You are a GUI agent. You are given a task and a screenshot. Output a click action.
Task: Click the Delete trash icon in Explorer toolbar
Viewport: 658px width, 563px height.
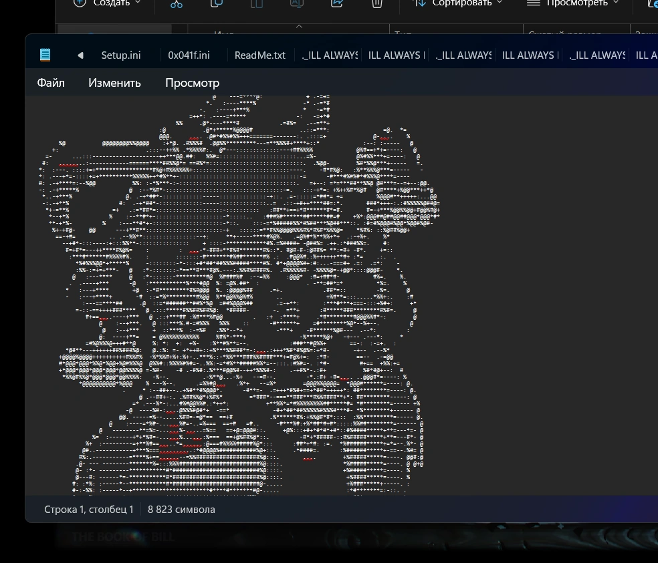tap(377, 4)
